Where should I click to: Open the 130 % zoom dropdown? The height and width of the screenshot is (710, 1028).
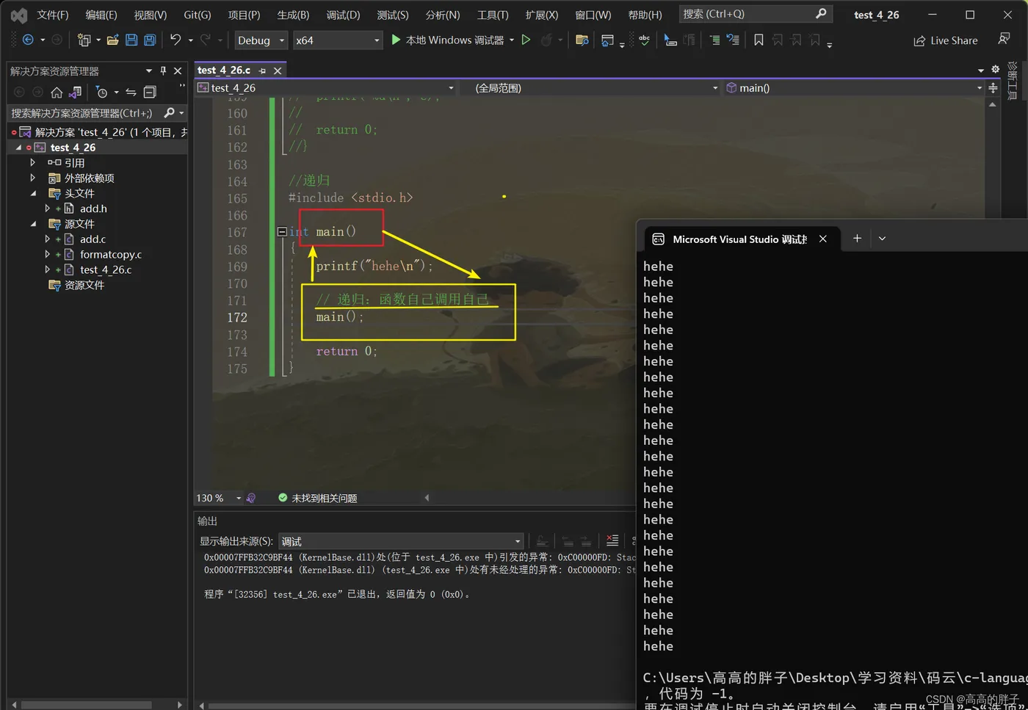tap(218, 498)
